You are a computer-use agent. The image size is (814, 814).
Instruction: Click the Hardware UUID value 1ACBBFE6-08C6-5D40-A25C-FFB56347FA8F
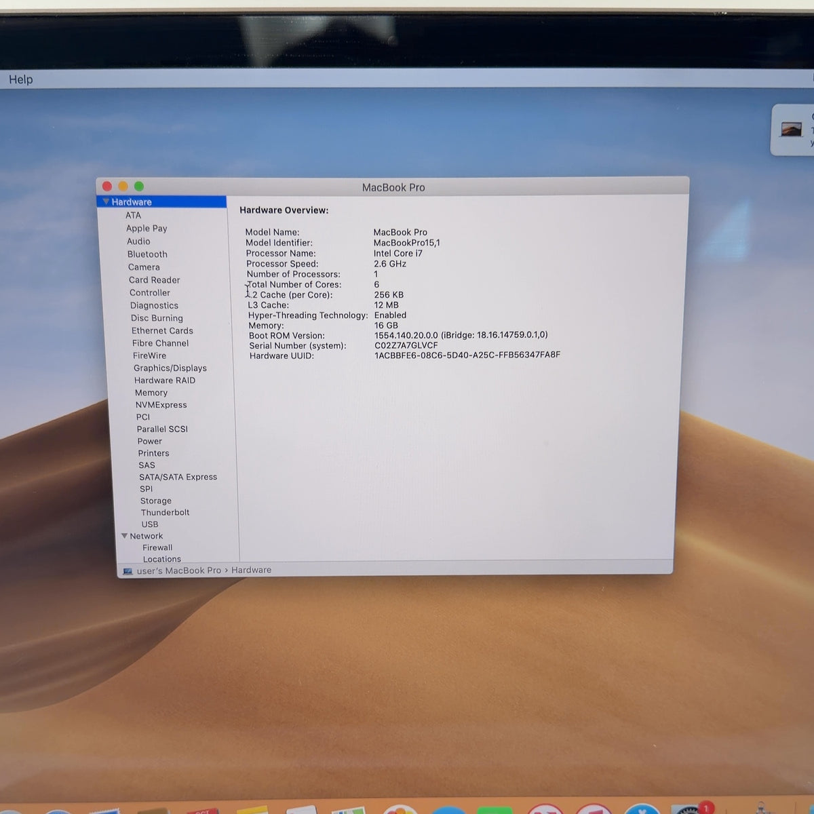pyautogui.click(x=467, y=355)
